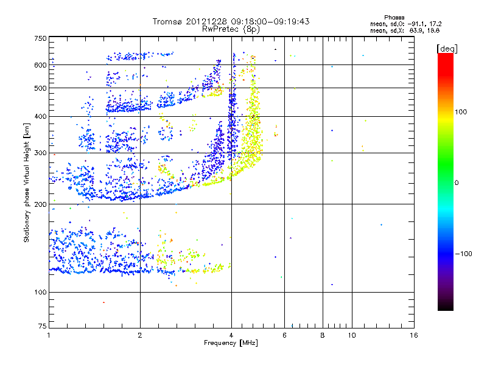This screenshot has width=487, height=365.
Task: Click the 'Phases' header label
Action: 394,18
